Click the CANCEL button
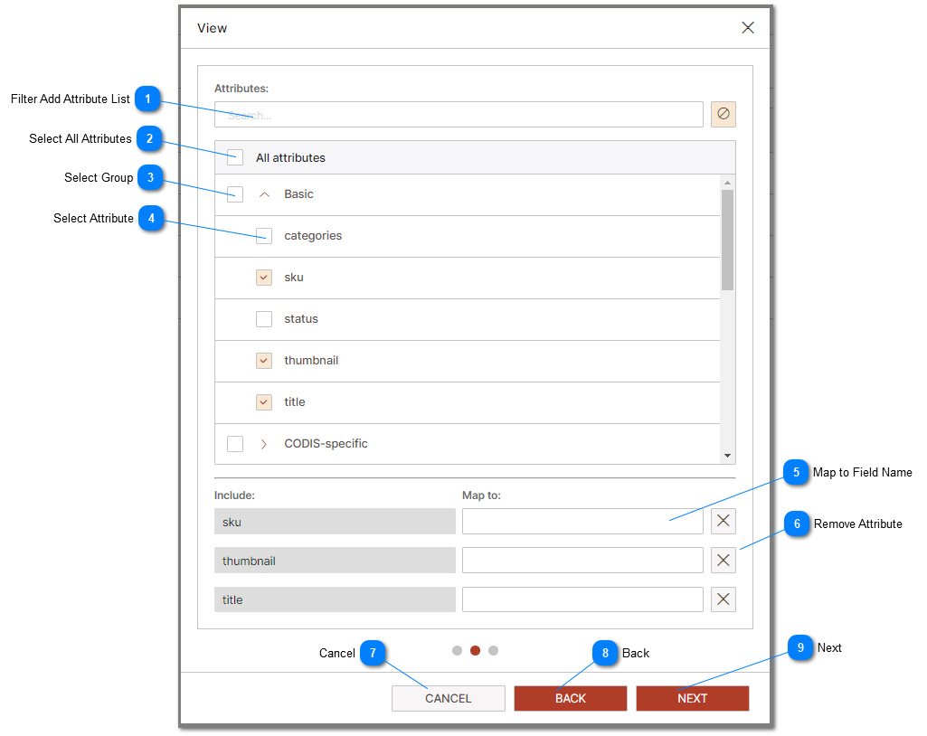This screenshot has height=736, width=927. pyautogui.click(x=448, y=698)
